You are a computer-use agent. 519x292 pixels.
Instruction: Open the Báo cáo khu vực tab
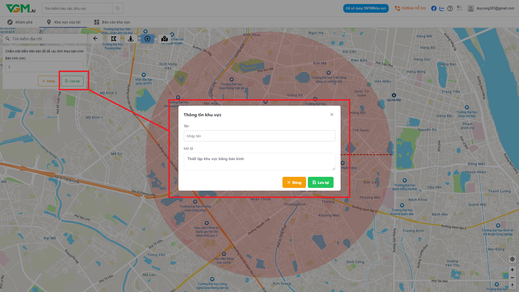112,22
